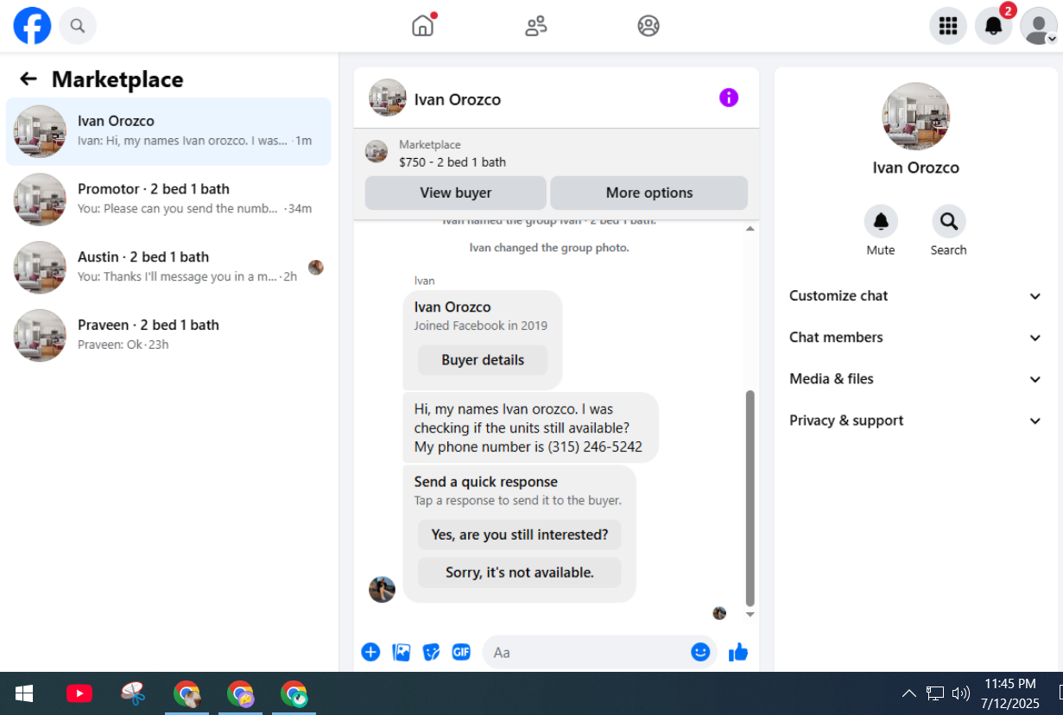
Task: Click the message with phone number (315) 246-5242
Action: point(531,427)
